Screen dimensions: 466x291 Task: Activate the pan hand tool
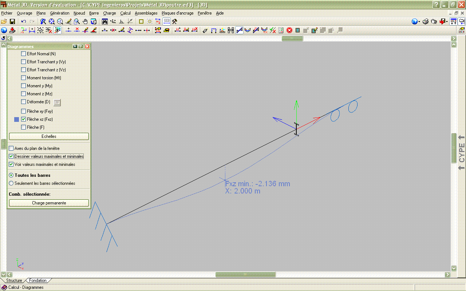(85, 21)
